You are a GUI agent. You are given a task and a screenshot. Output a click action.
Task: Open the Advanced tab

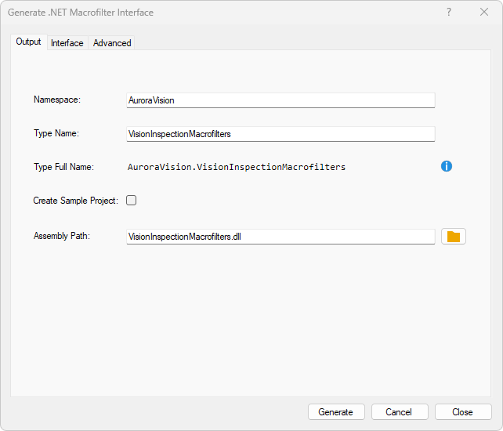112,43
